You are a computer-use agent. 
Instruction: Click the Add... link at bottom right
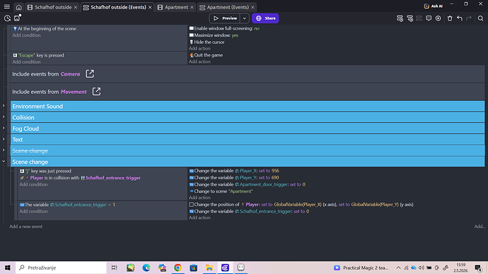click(x=480, y=227)
